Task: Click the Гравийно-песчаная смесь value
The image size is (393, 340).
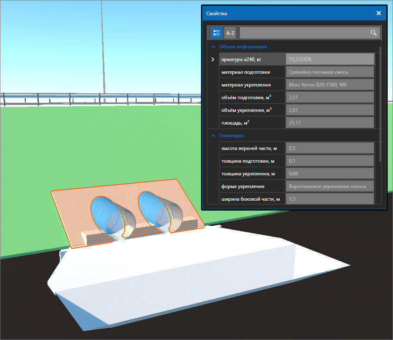Action: click(x=330, y=72)
